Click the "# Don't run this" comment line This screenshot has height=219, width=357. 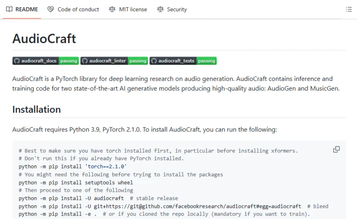point(101,159)
